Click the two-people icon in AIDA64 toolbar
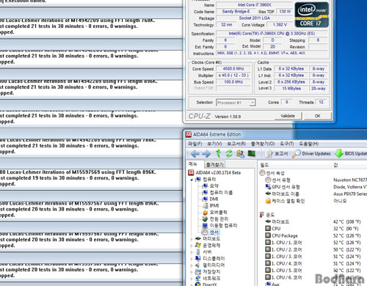 [x=240, y=153]
